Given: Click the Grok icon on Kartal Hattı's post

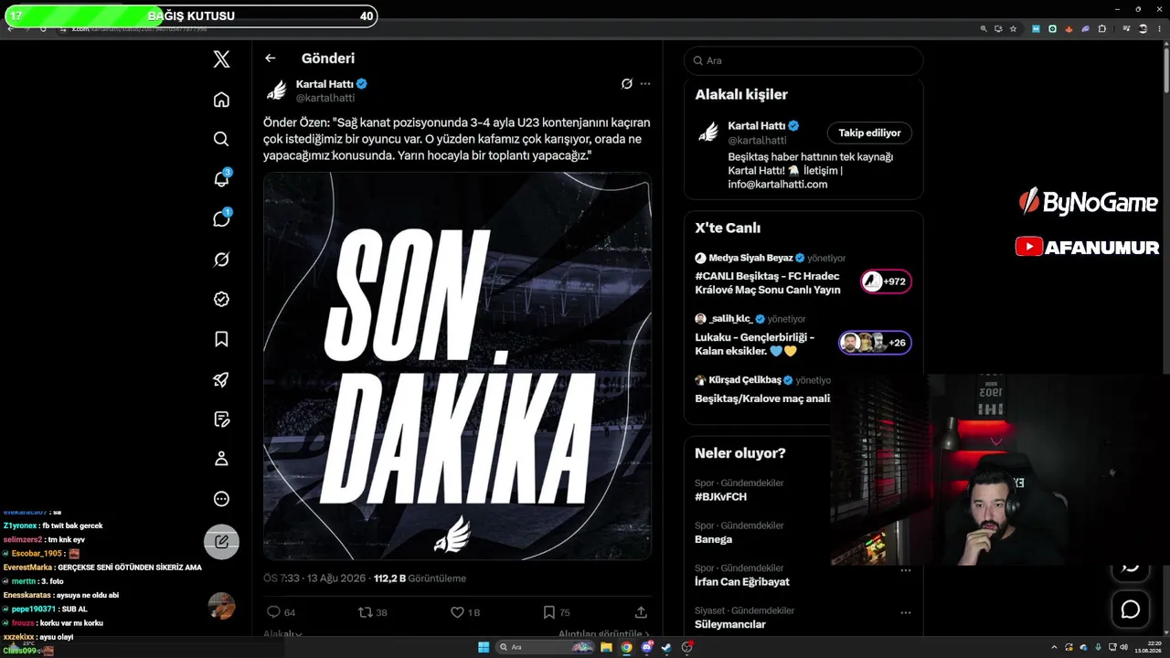Looking at the screenshot, I should tap(626, 84).
